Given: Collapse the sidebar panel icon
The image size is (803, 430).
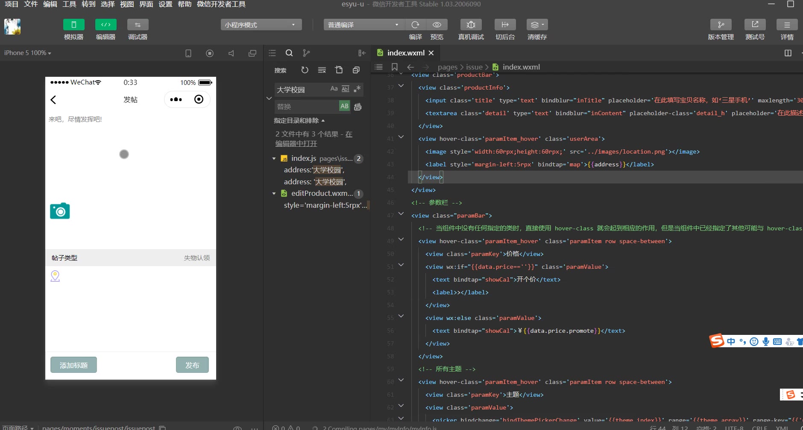Looking at the screenshot, I should coord(362,53).
